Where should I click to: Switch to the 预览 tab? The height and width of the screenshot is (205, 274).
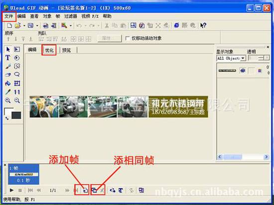[66, 50]
